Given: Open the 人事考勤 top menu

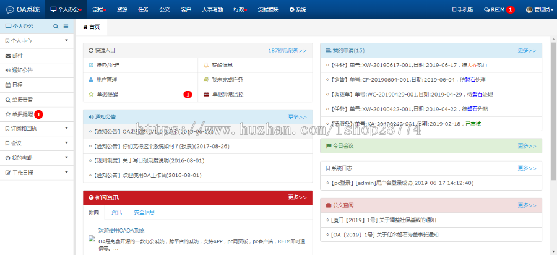Looking at the screenshot, I should 212,9.
